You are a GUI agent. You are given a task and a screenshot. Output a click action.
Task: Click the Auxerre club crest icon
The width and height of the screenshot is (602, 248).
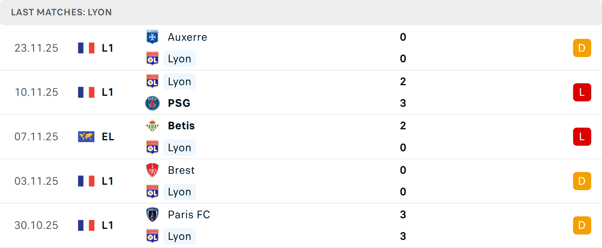click(x=152, y=37)
